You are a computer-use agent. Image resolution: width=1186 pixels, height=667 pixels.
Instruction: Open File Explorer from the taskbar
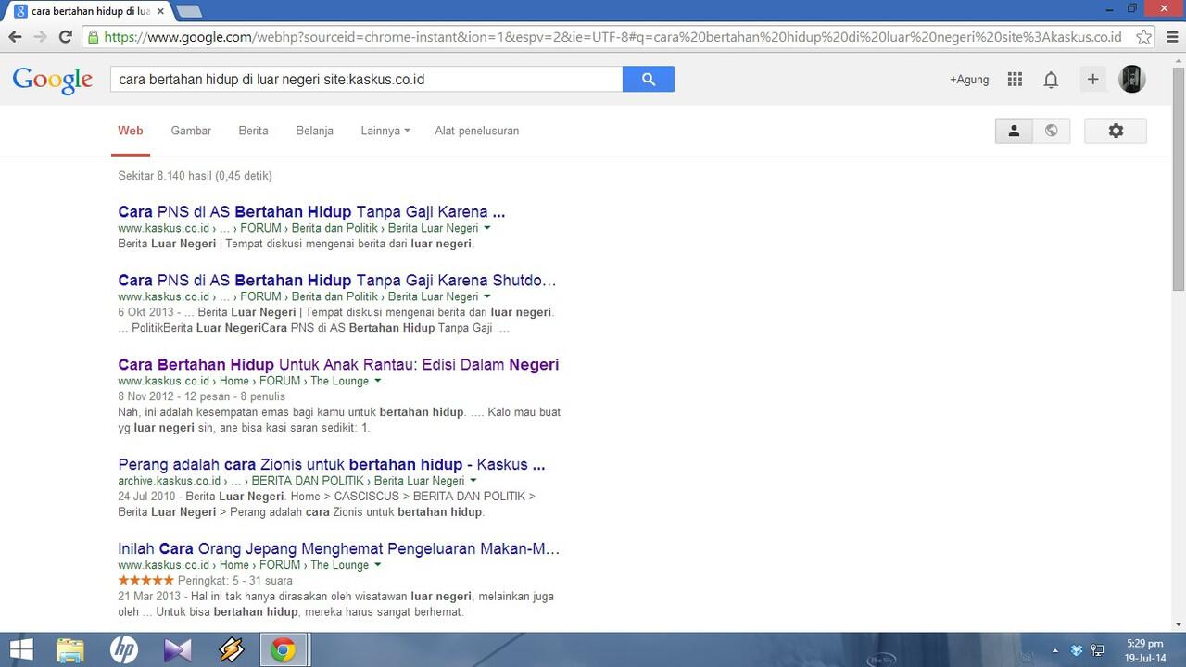71,650
